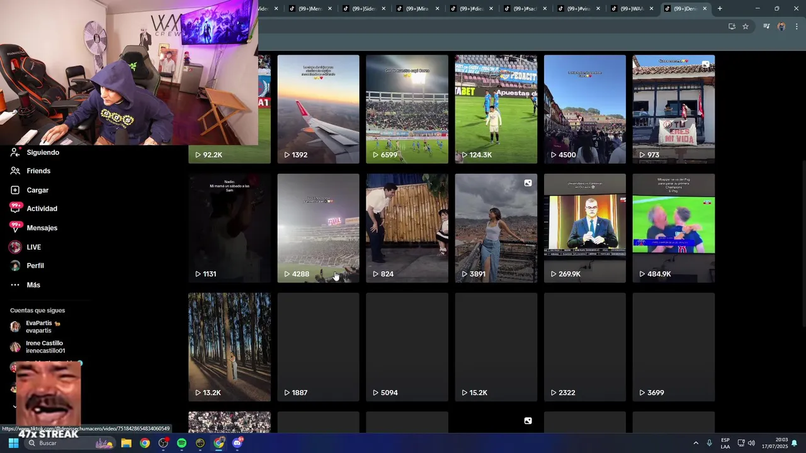The height and width of the screenshot is (453, 806).
Task: Click the taskbar Buscar search box
Action: 69,443
